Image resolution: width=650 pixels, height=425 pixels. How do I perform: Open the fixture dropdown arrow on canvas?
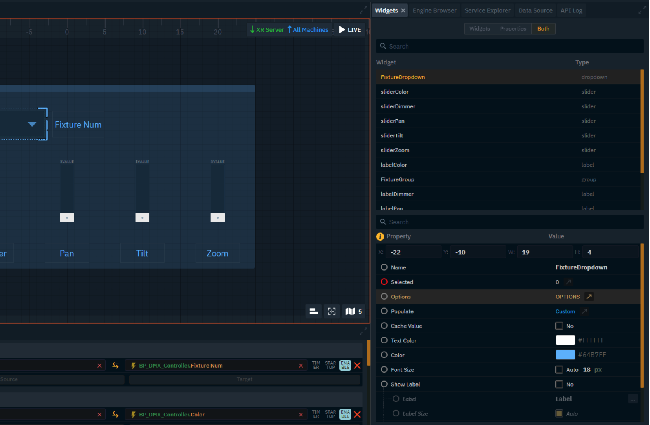(32, 124)
